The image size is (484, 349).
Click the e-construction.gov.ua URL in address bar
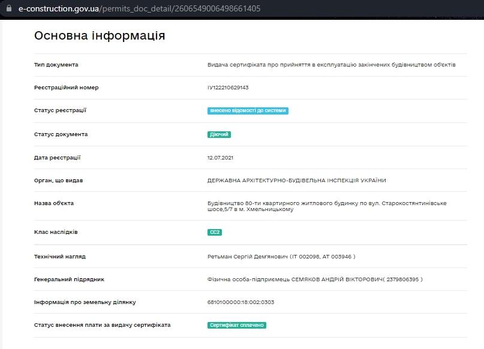[140, 8]
